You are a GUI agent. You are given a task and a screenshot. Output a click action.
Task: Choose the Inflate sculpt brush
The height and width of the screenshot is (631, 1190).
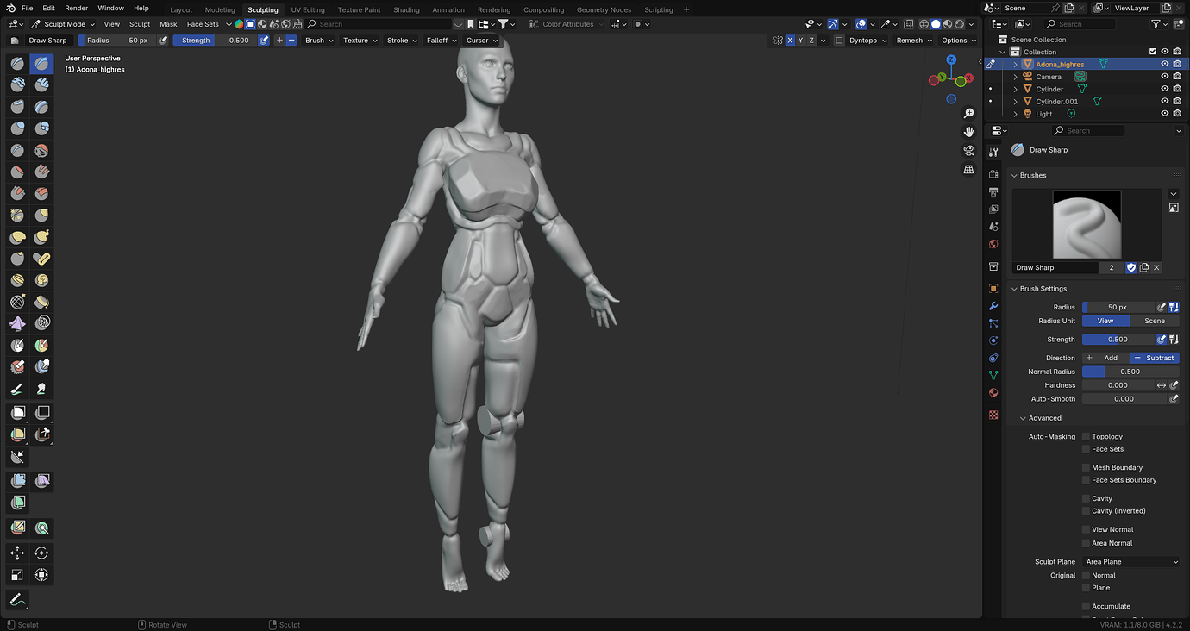17,128
